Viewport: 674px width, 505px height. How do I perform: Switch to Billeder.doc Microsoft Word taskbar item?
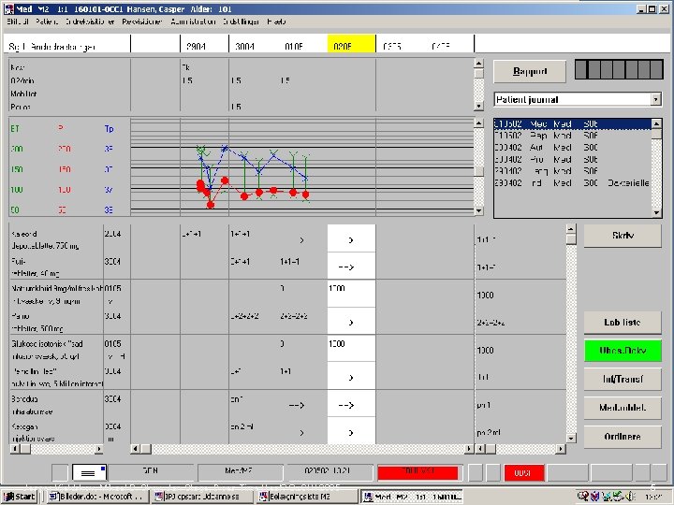97,497
